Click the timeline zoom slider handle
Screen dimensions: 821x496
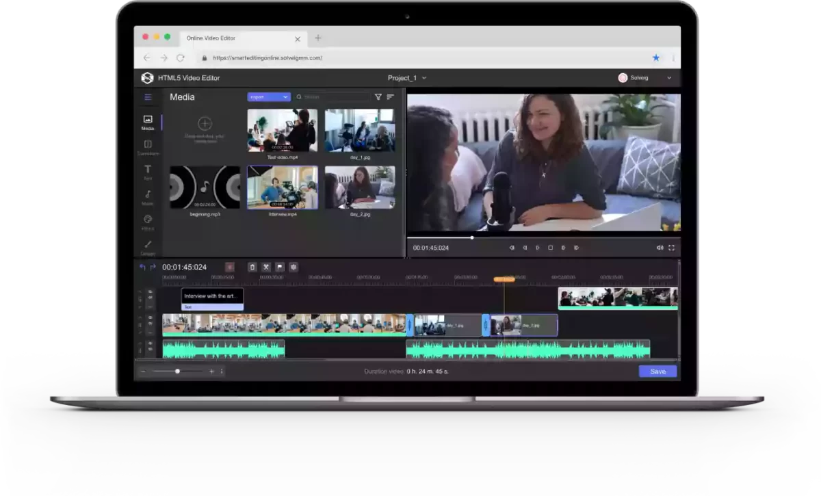pyautogui.click(x=177, y=371)
